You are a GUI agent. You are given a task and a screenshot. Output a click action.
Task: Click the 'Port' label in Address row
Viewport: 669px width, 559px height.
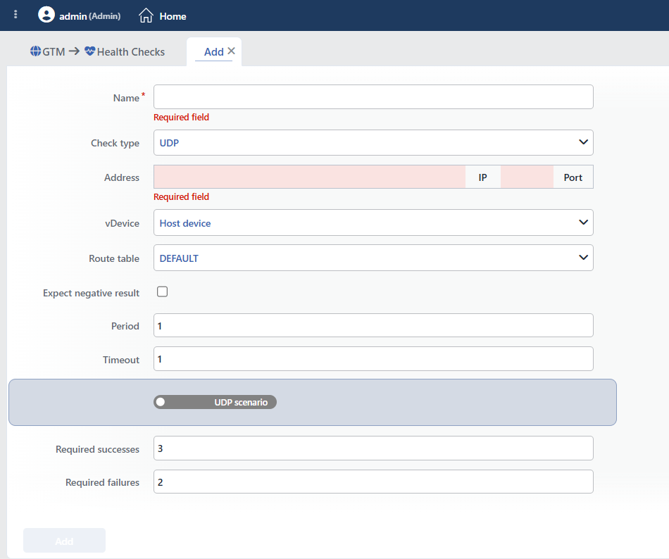point(573,177)
